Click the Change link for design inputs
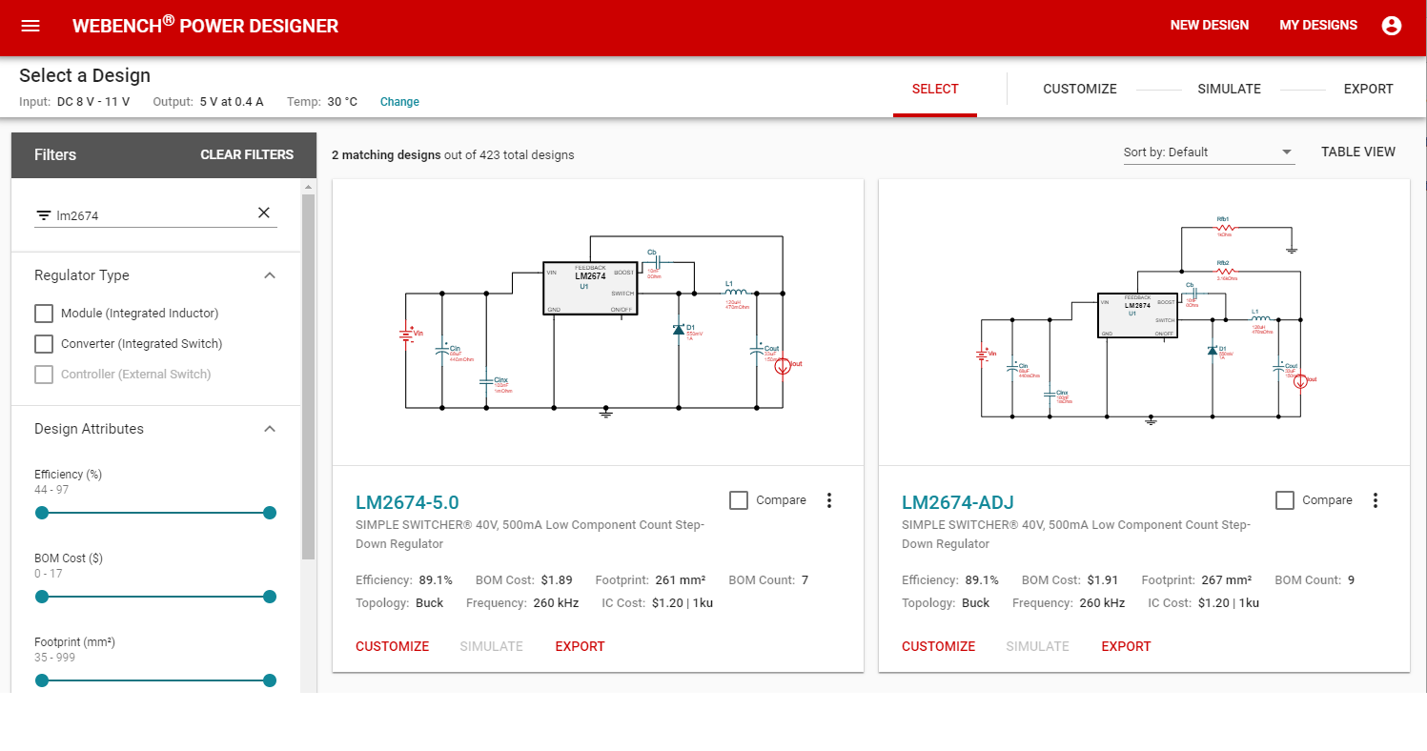Image resolution: width=1427 pixels, height=751 pixels. point(399,102)
